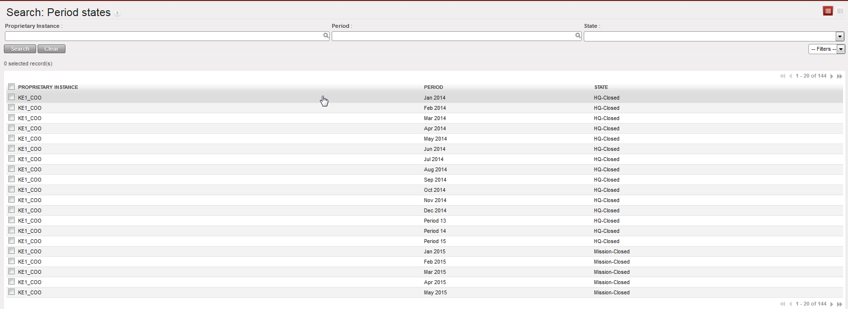
Task: Check the box for the May 2015 row
Action: tap(11, 292)
